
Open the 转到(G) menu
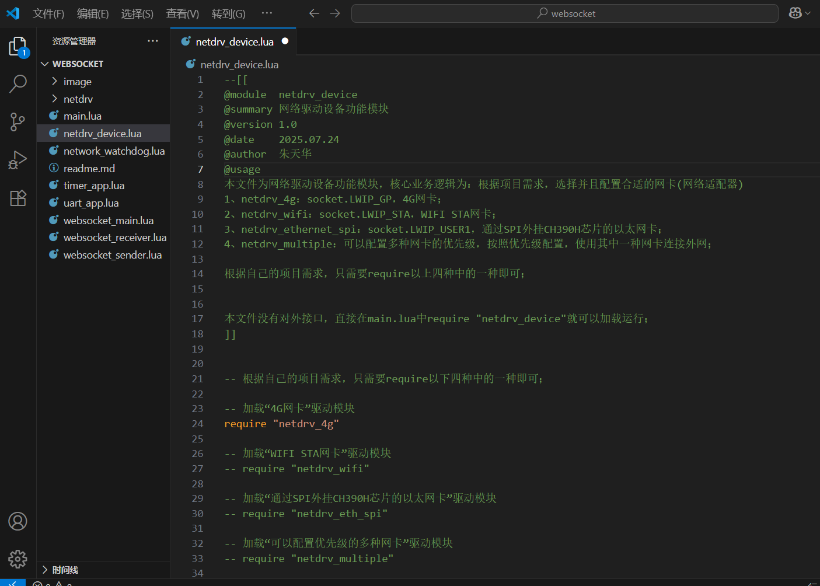click(x=228, y=13)
